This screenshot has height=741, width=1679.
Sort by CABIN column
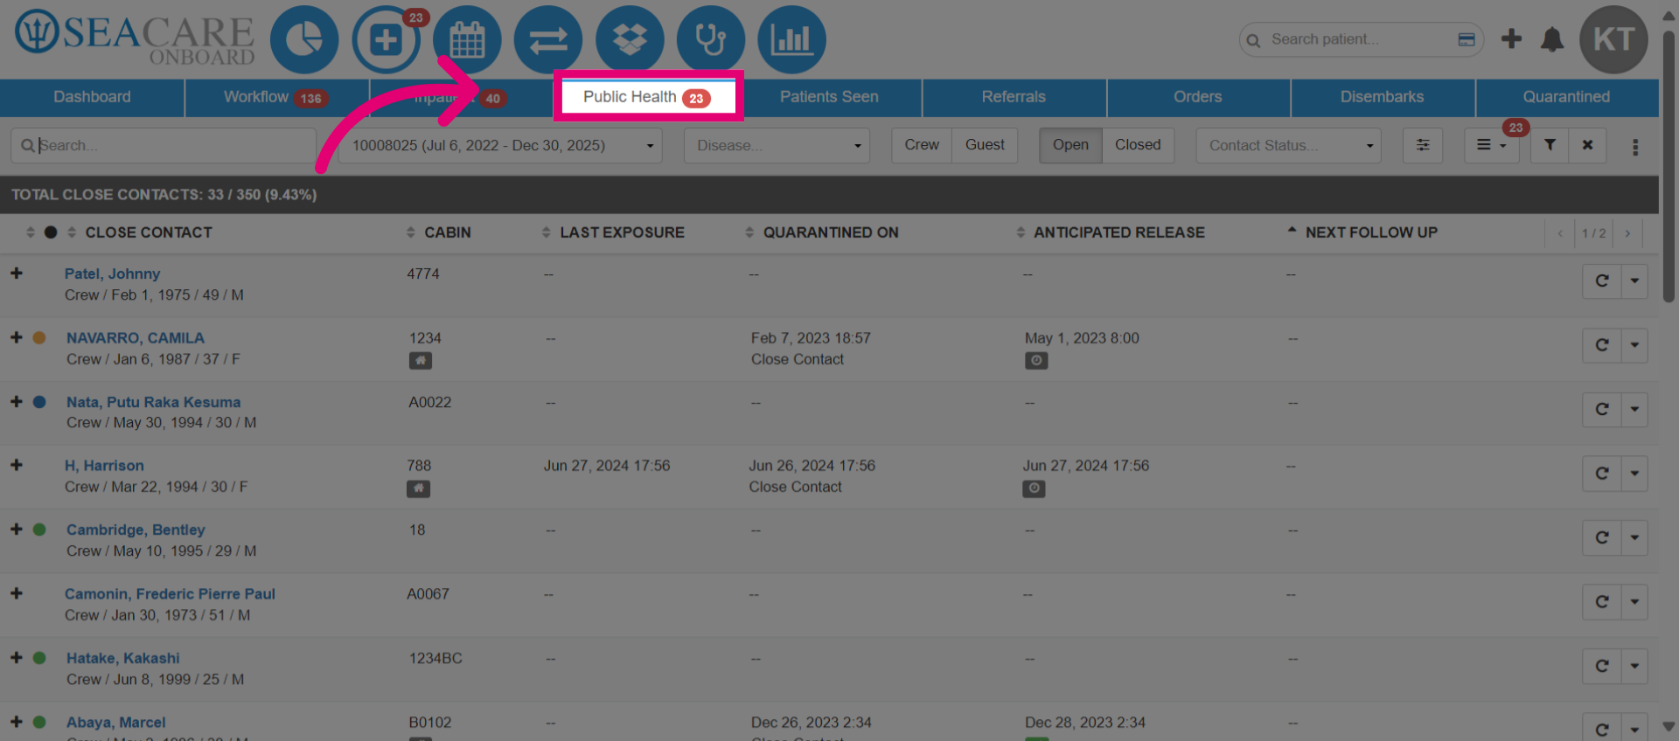(x=439, y=232)
